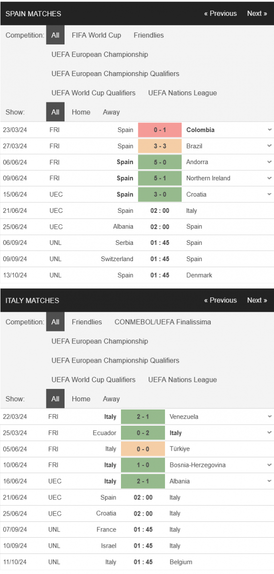Open the Spain vs Croatia row chevron
This screenshot has width=274, height=574.
(x=269, y=194)
